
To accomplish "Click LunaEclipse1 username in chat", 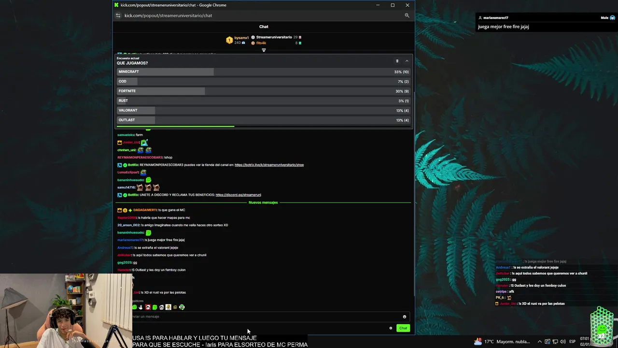I will point(128,173).
